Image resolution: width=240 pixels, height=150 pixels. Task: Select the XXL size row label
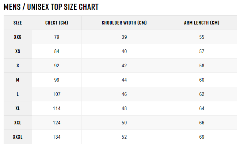tap(18, 123)
